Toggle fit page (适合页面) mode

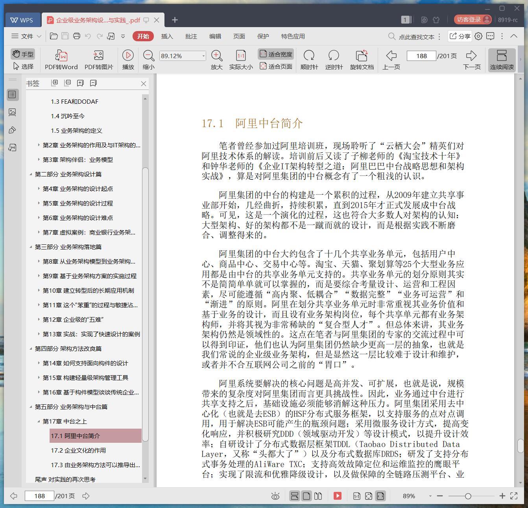[276, 66]
